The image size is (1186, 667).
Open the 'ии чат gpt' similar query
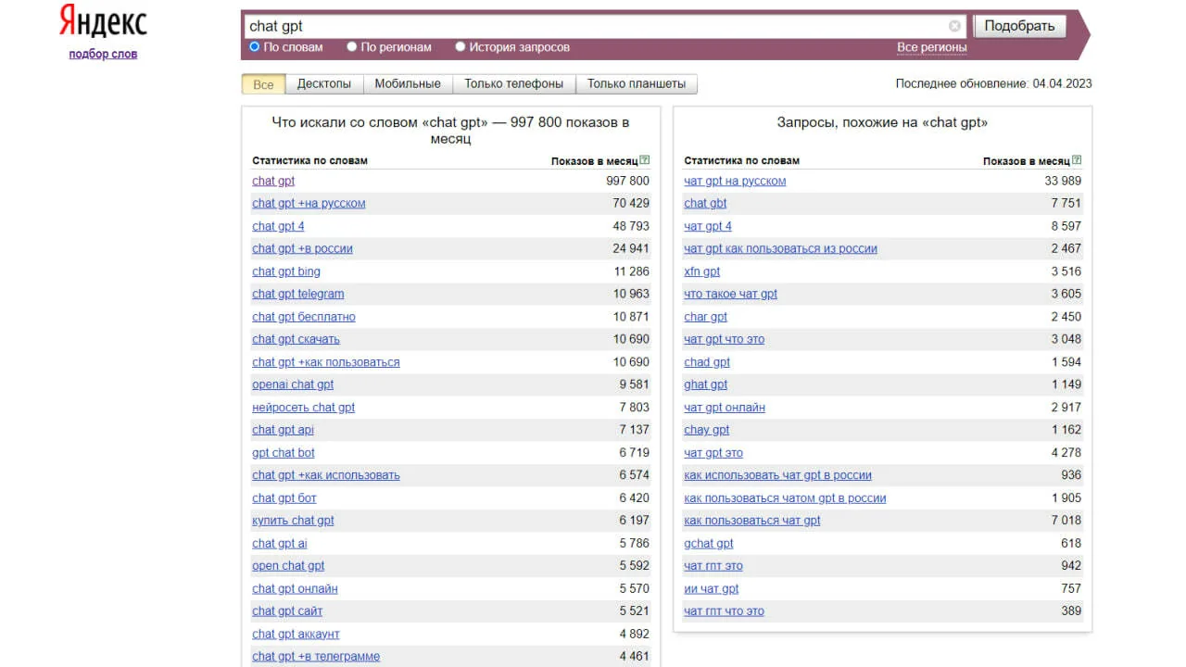pyautogui.click(x=712, y=589)
